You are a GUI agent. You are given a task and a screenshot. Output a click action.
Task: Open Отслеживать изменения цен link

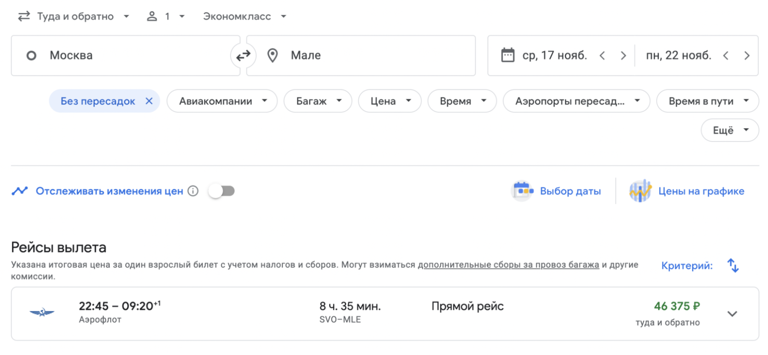(109, 191)
